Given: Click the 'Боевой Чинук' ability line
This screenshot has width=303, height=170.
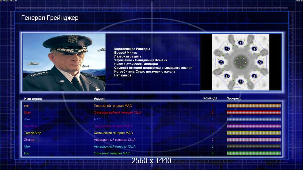Looking at the screenshot, I should [x=125, y=53].
